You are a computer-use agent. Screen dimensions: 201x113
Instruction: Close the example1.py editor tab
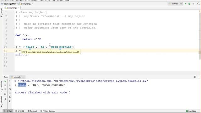tap(19, 8)
